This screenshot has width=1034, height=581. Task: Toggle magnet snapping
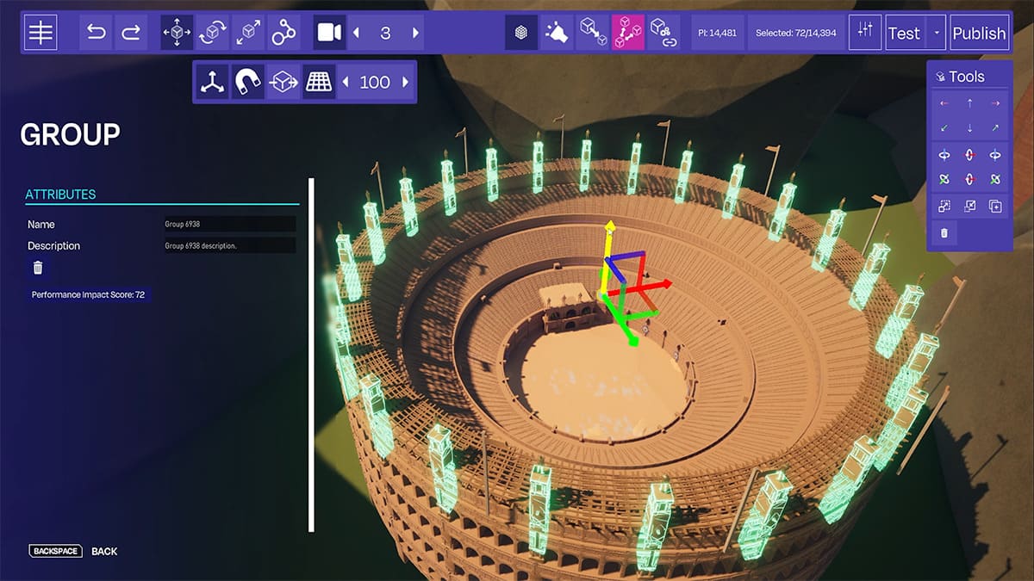pyautogui.click(x=247, y=82)
